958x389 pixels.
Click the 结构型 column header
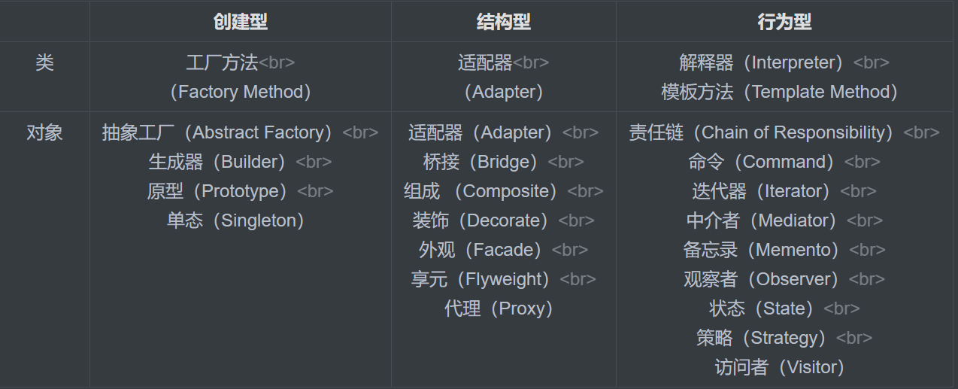(504, 22)
